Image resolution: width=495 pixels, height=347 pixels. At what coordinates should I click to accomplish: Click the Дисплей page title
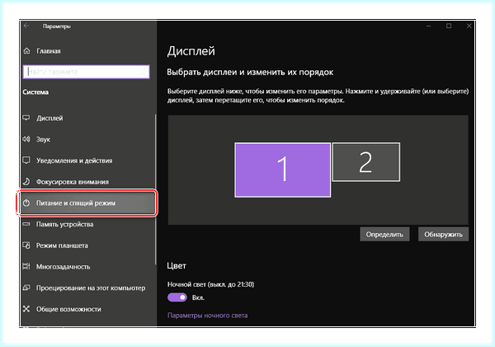coord(191,51)
